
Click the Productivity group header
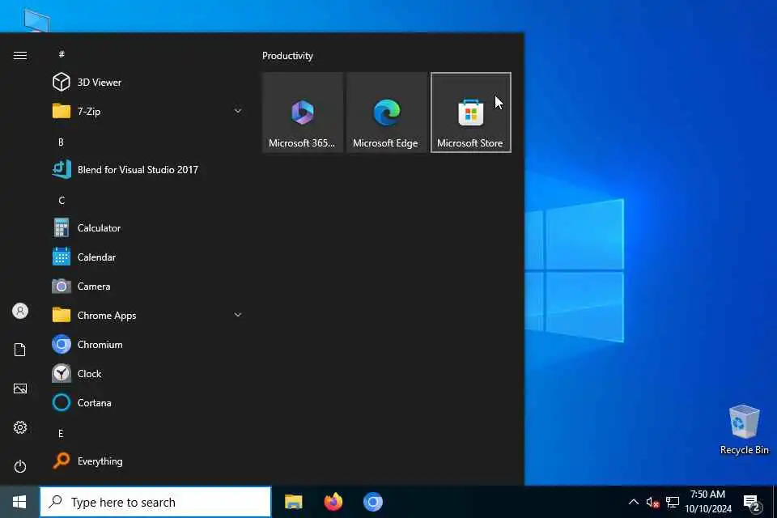pos(287,56)
